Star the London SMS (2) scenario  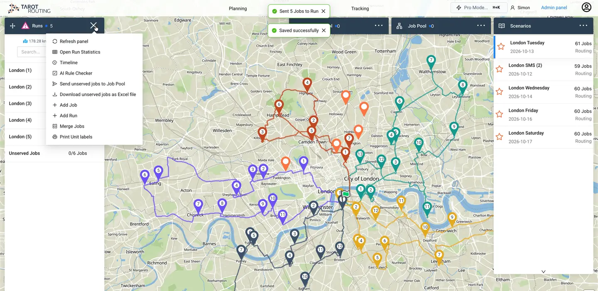click(500, 69)
